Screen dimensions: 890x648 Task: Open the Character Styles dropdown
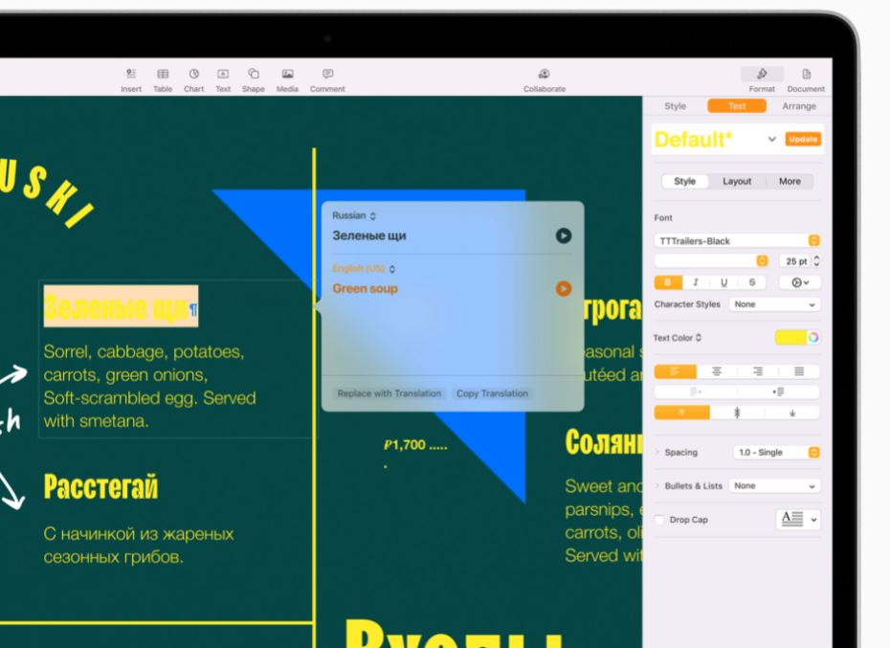pos(774,304)
